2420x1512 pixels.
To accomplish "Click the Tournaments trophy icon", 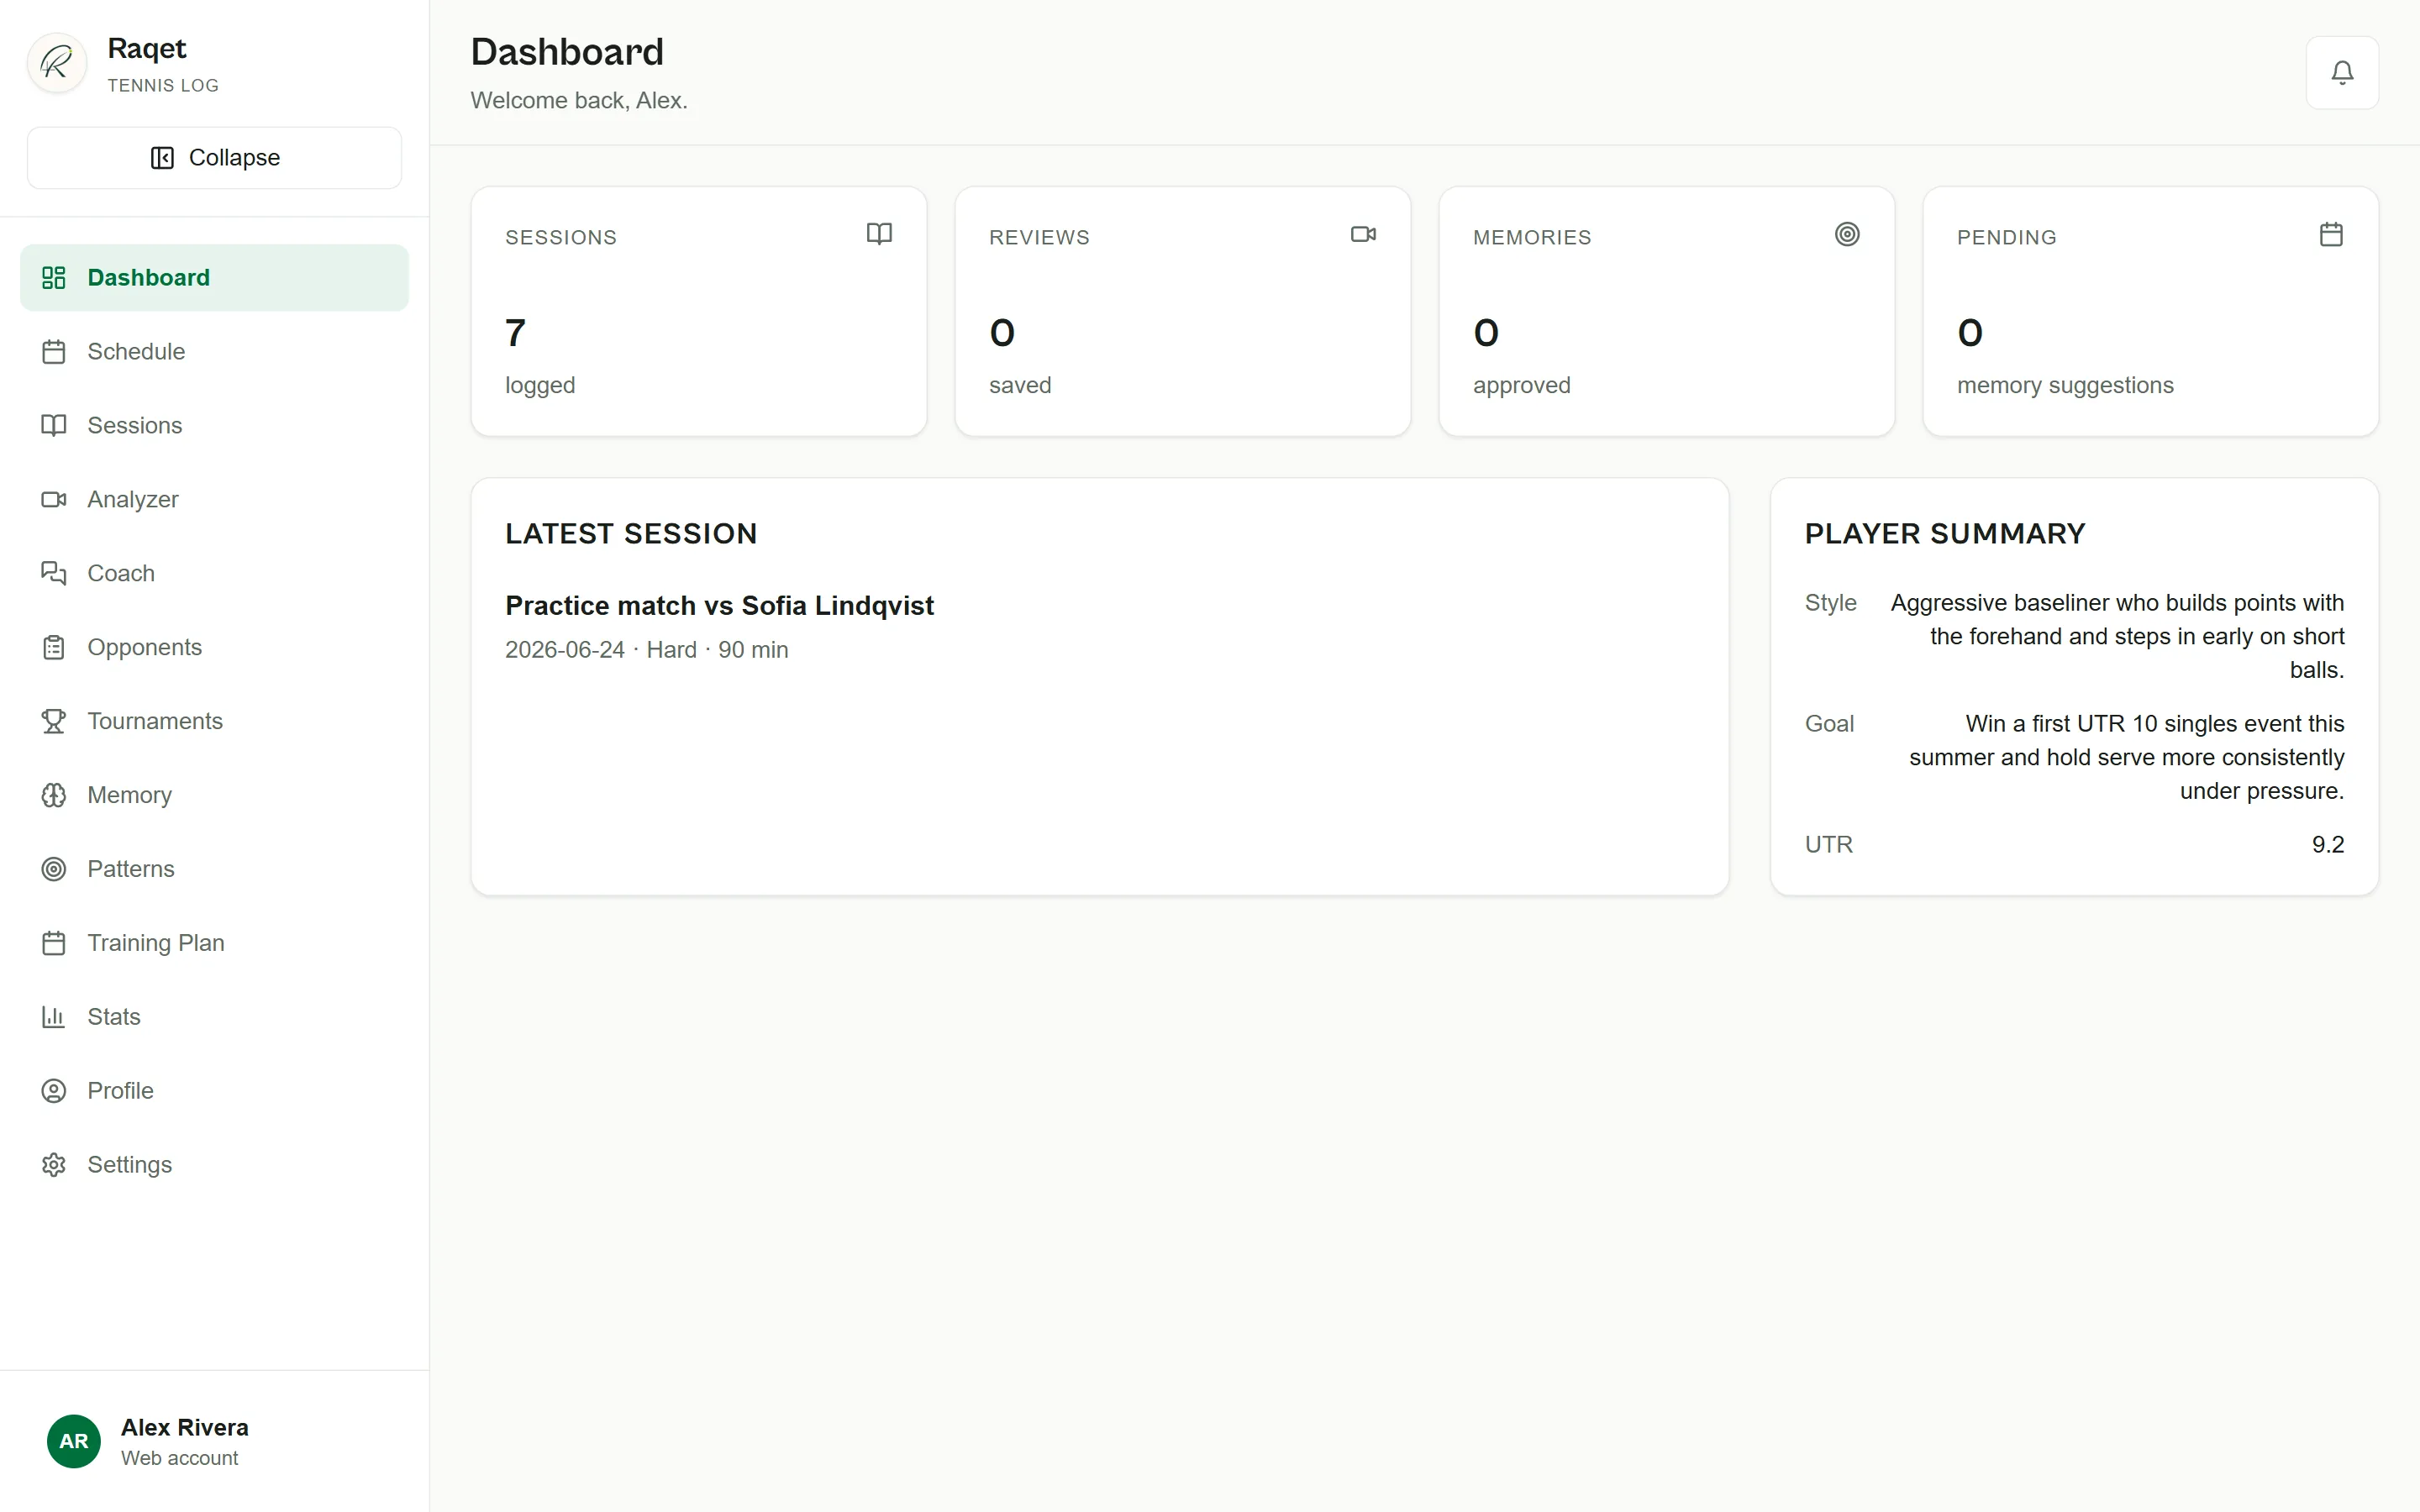I will 54,722.
